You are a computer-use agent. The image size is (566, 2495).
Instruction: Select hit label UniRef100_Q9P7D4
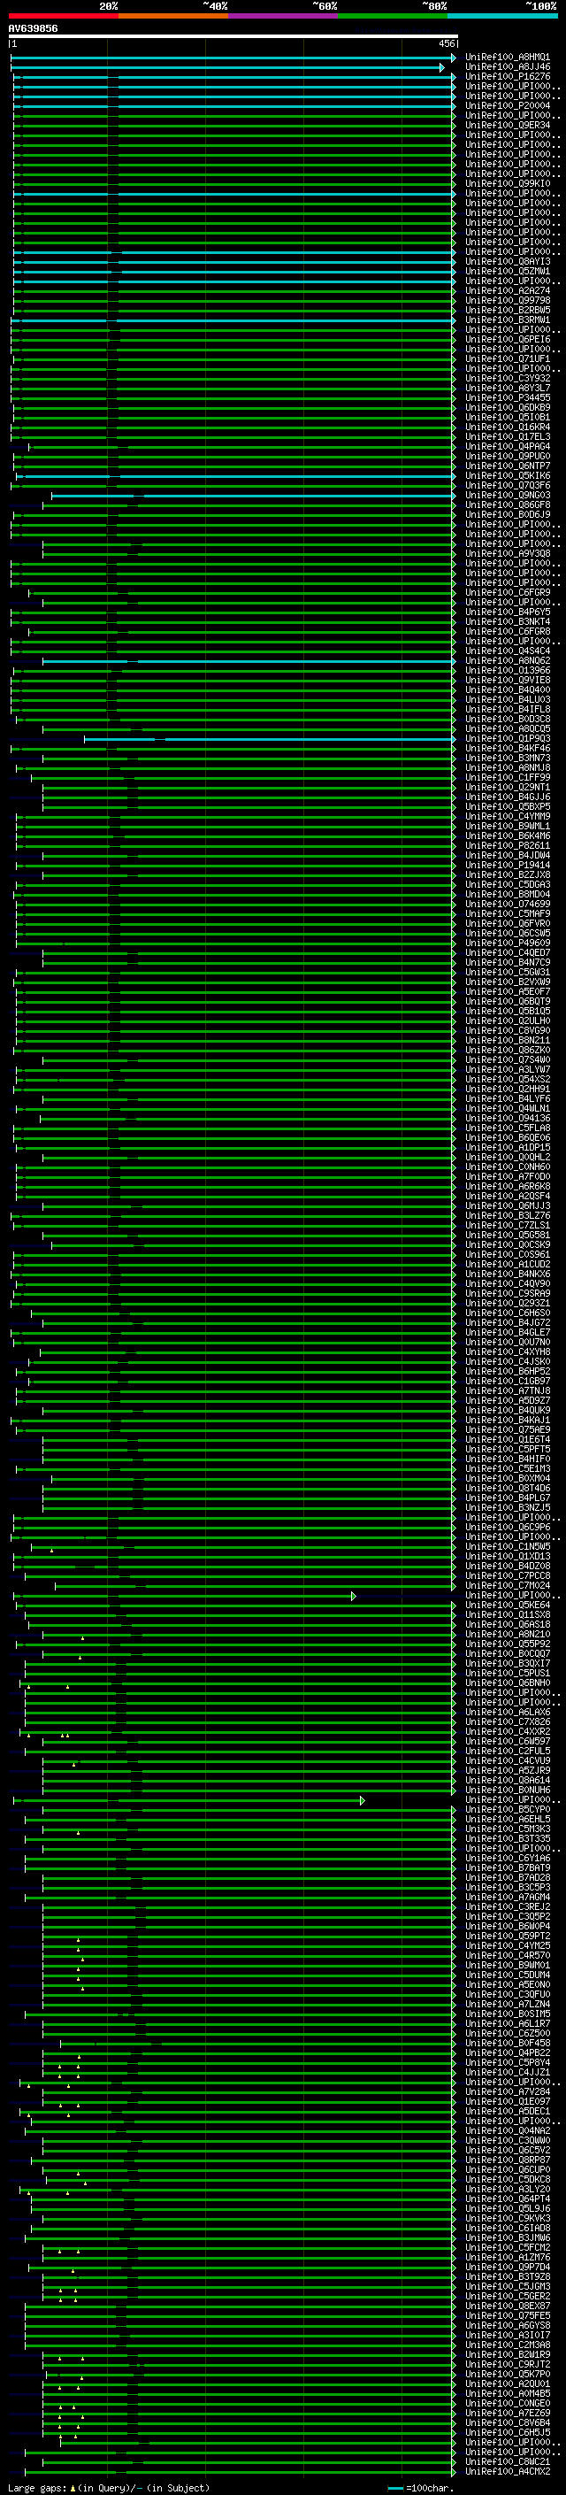click(507, 2268)
